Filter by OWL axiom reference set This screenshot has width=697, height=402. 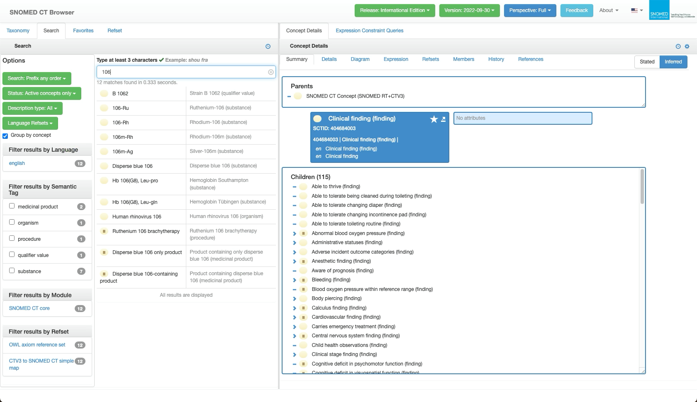[x=37, y=345]
